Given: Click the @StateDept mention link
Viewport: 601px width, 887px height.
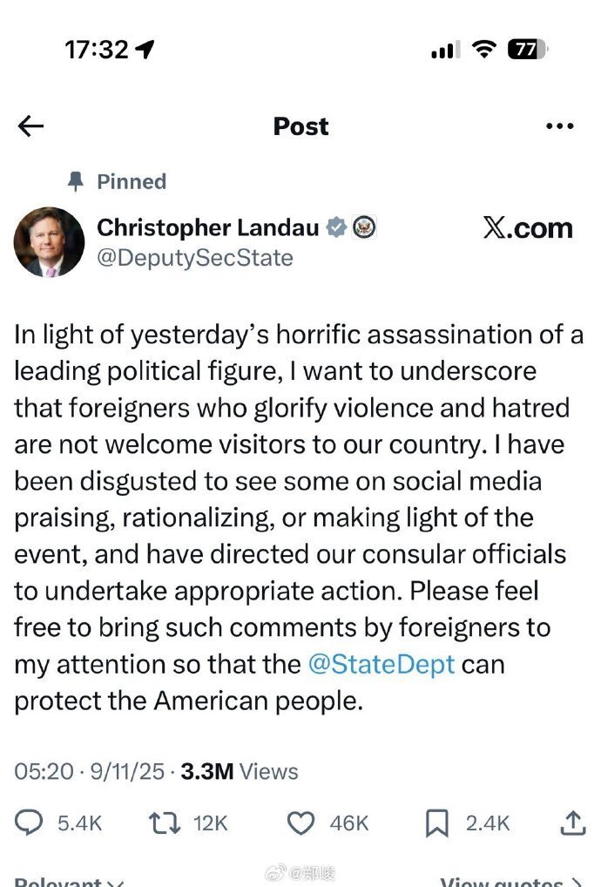Looking at the screenshot, I should pos(382,665).
